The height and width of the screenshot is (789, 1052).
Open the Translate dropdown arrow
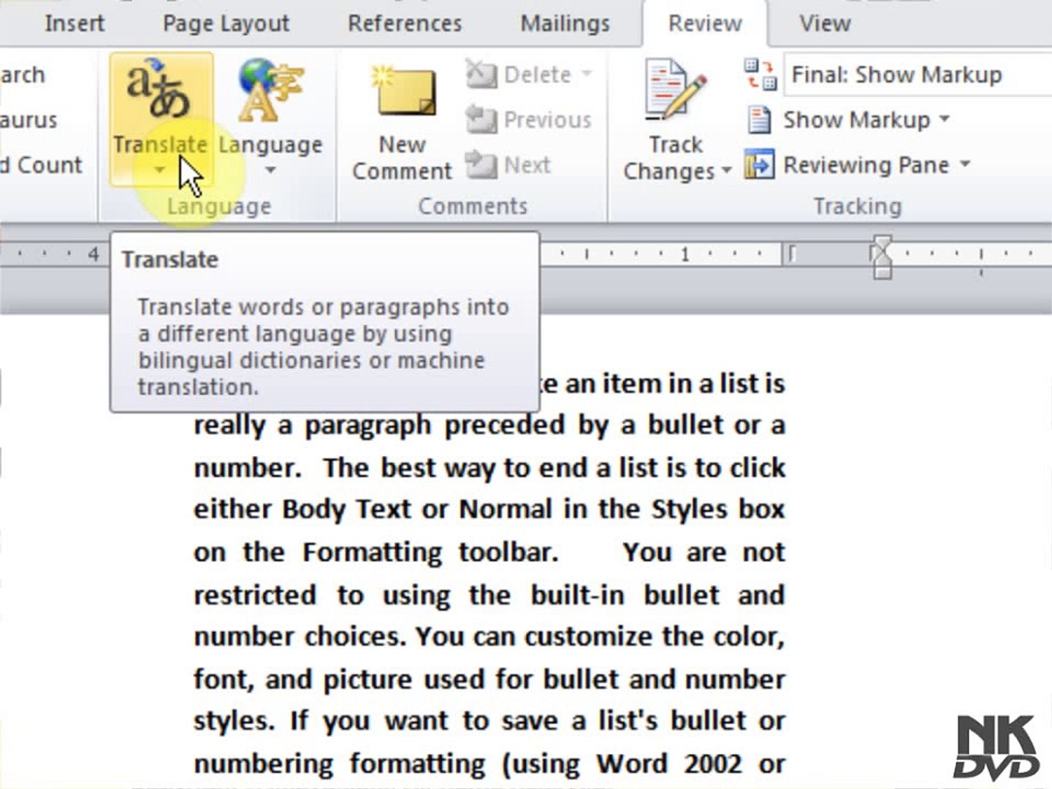[159, 171]
